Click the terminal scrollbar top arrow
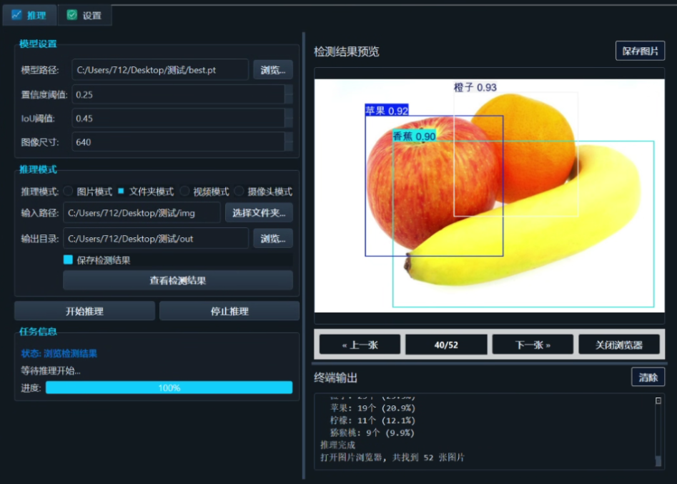Image resolution: width=677 pixels, height=484 pixels. pyautogui.click(x=658, y=400)
